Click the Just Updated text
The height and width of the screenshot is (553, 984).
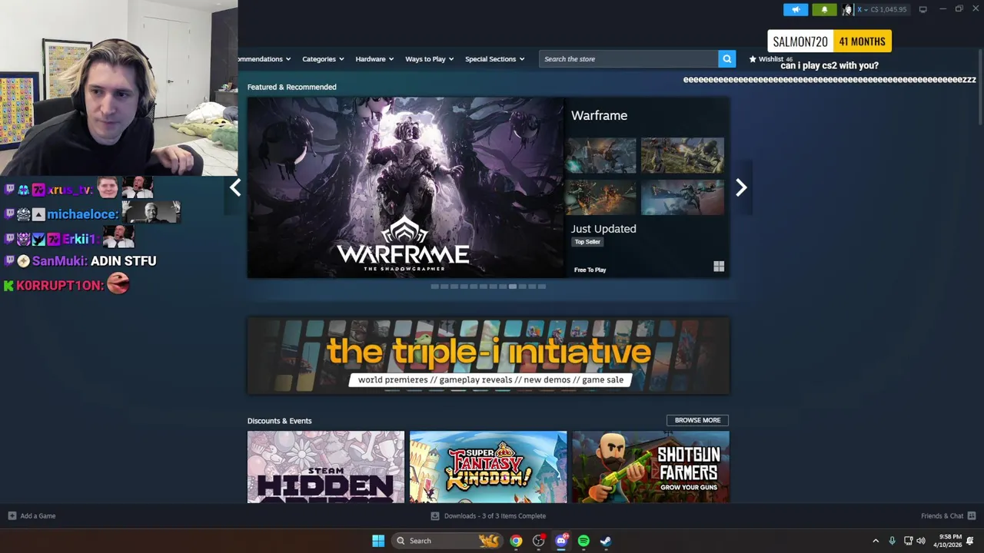[x=603, y=229]
